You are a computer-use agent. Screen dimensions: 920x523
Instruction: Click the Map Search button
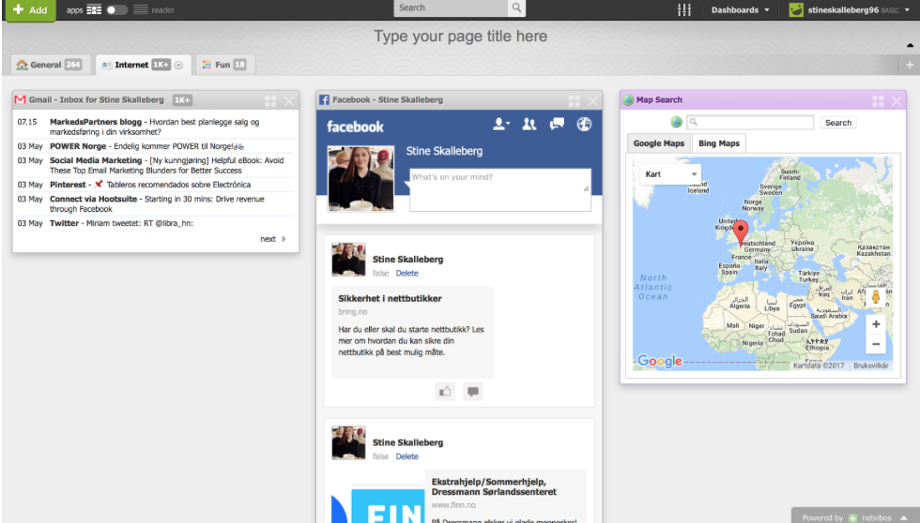click(837, 123)
